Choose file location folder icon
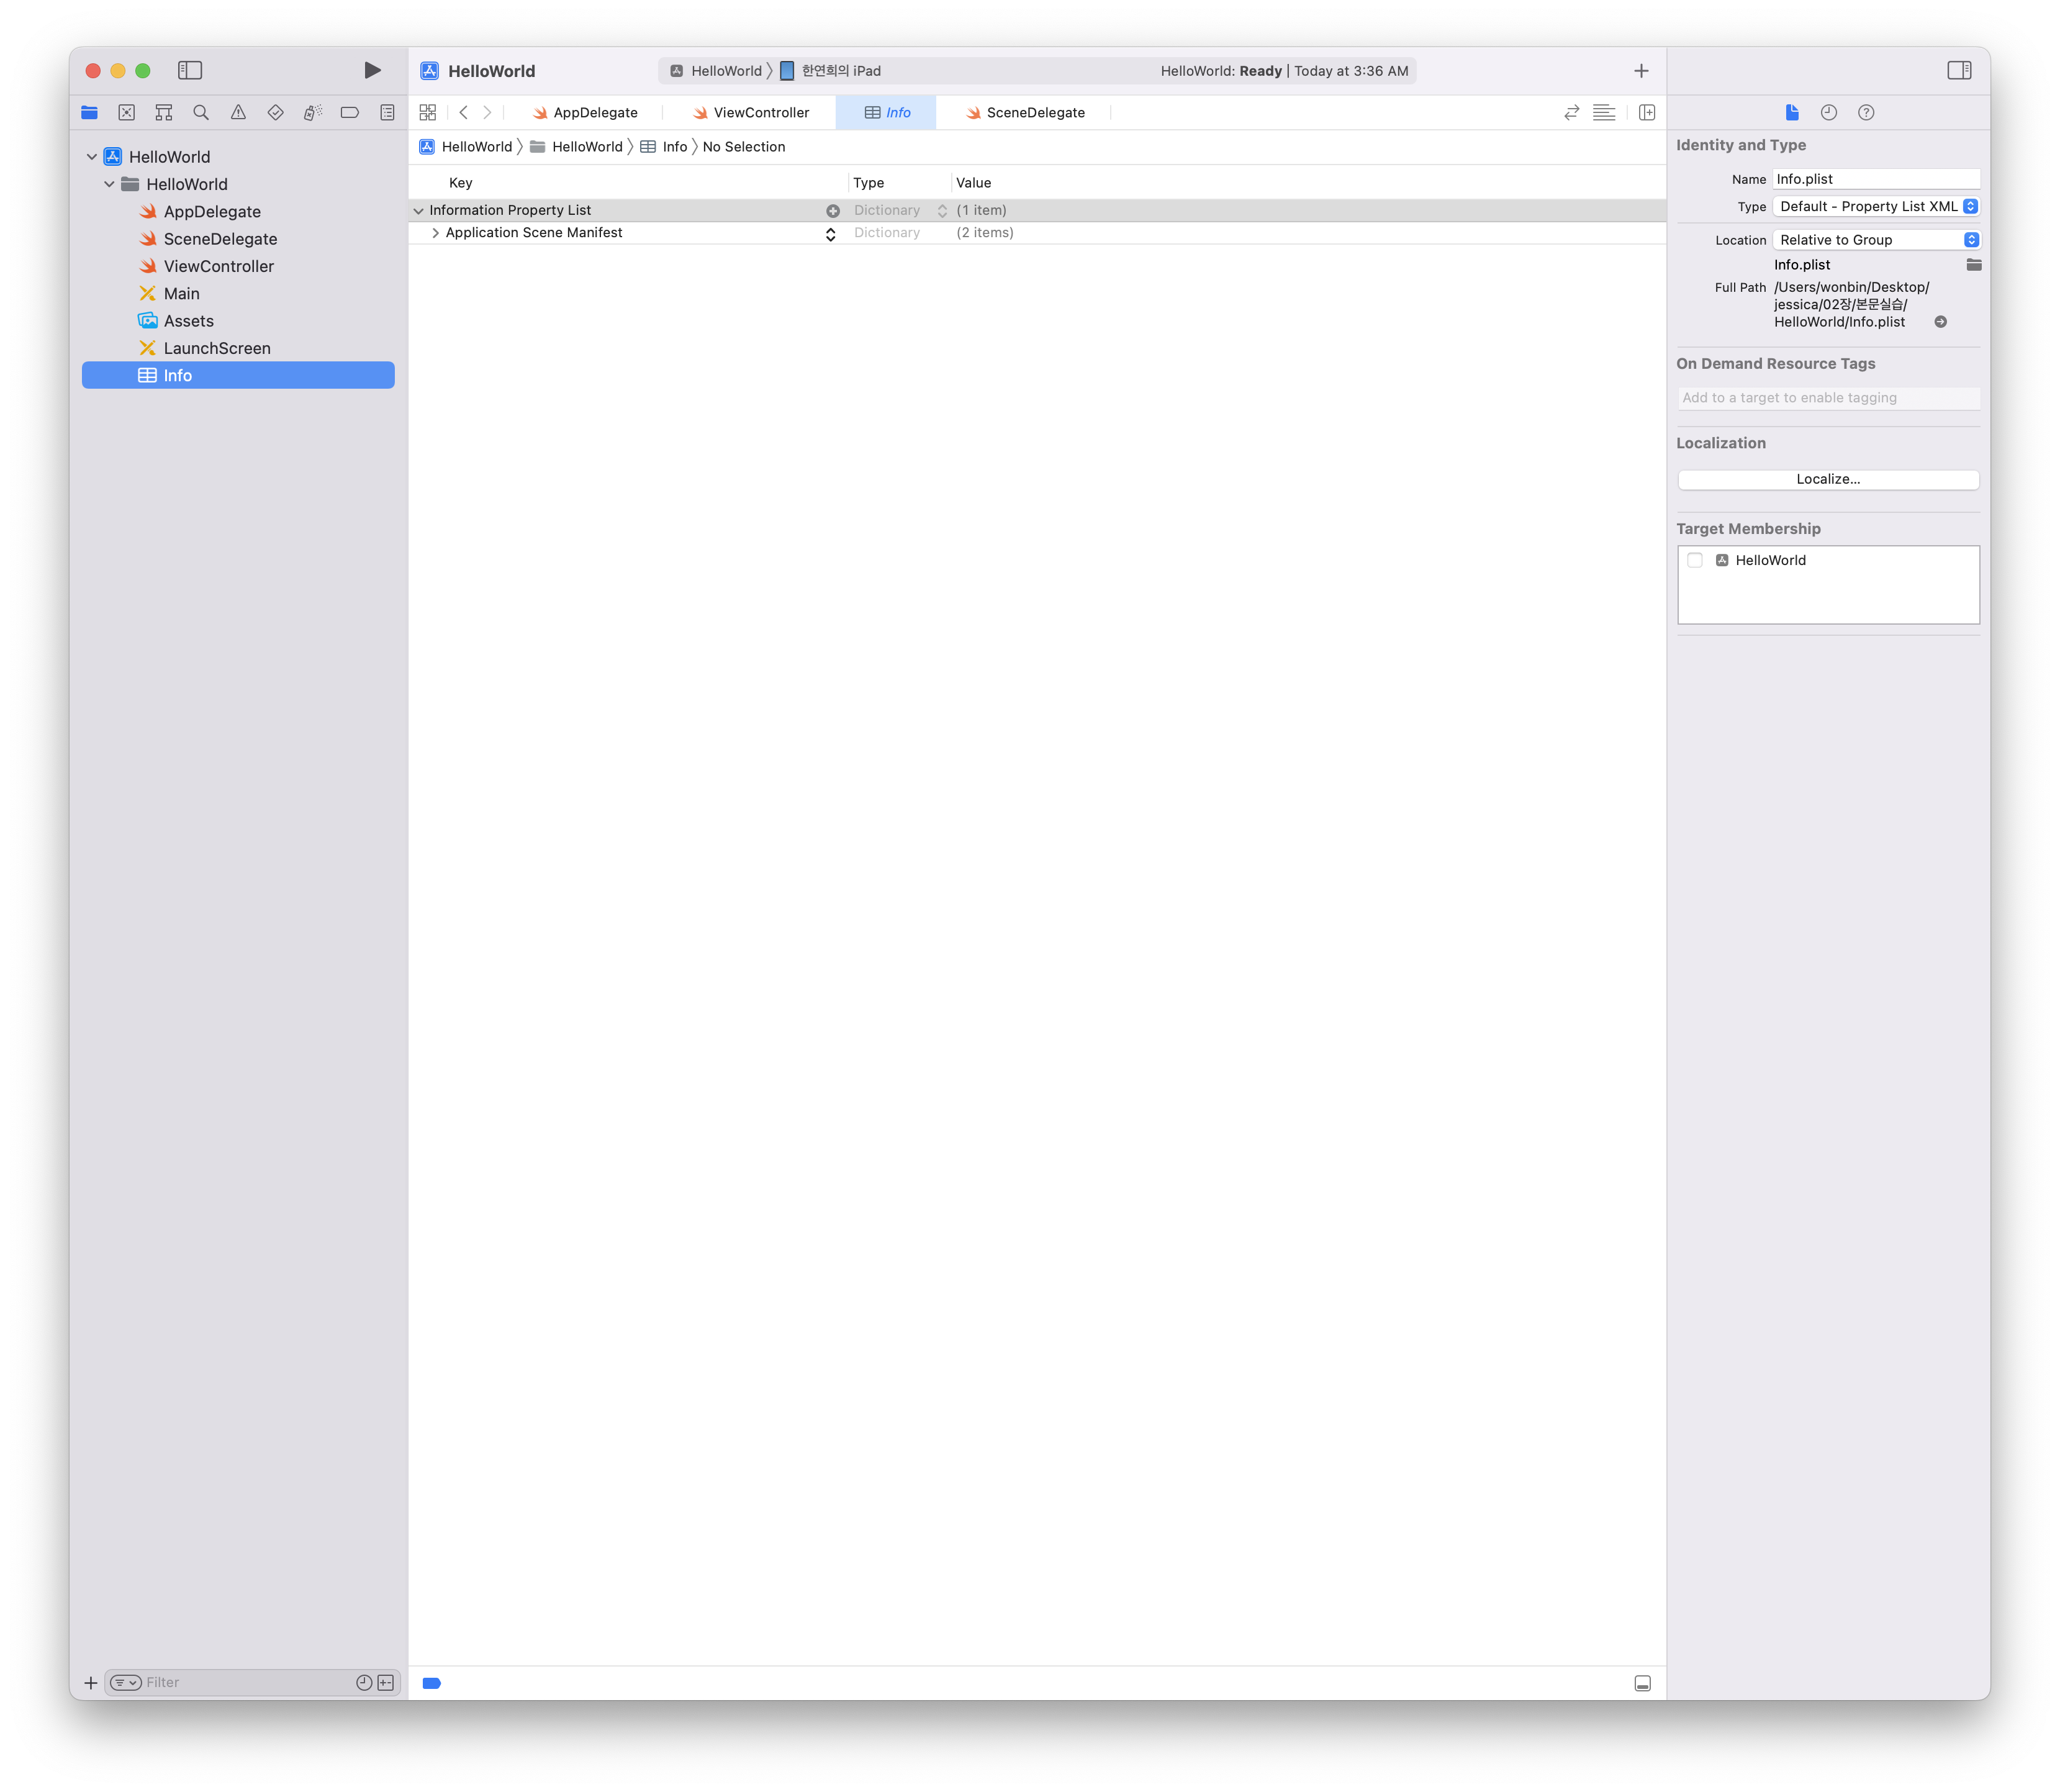The width and height of the screenshot is (2060, 1792). 1973,265
